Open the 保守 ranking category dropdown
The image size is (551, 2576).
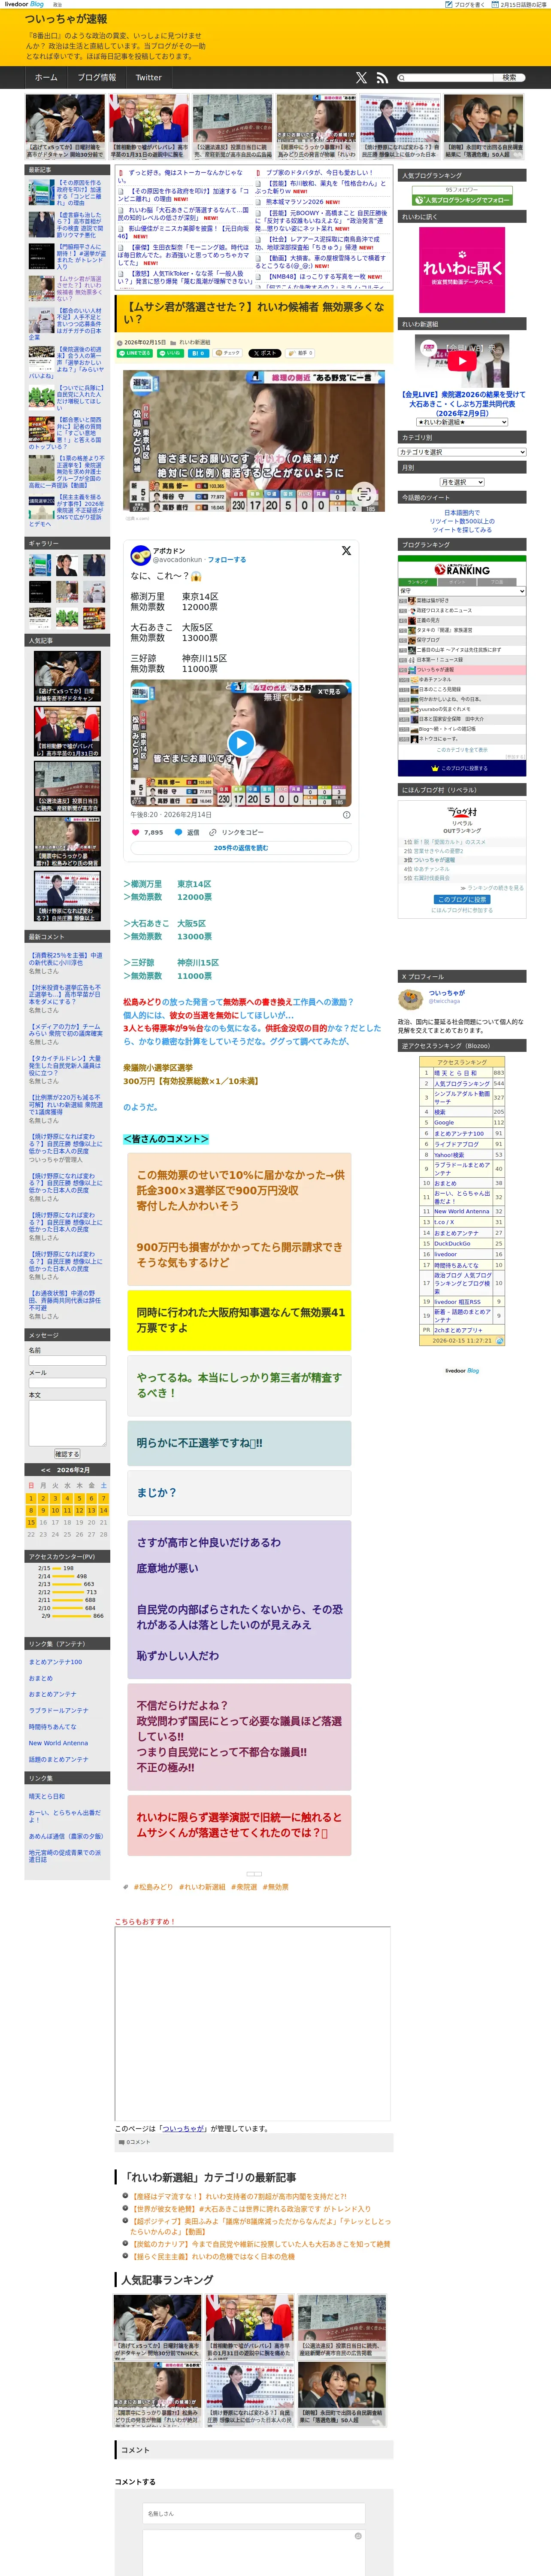(462, 591)
